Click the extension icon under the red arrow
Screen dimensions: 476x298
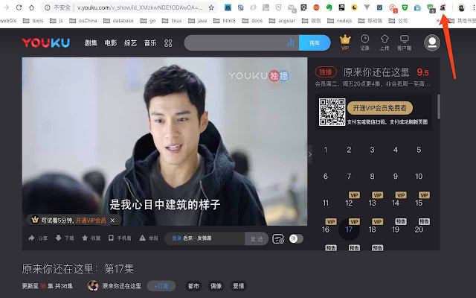(443, 7)
